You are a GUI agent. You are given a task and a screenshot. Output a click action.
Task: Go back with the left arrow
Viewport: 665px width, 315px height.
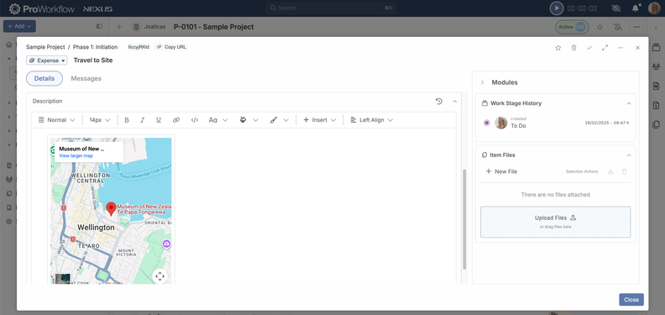[120, 27]
